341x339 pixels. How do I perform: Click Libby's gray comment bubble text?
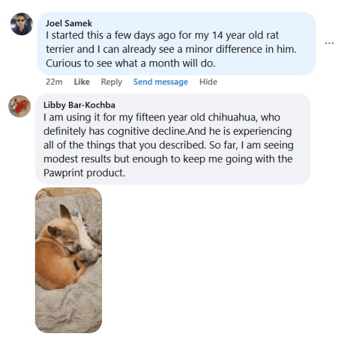[x=168, y=145]
